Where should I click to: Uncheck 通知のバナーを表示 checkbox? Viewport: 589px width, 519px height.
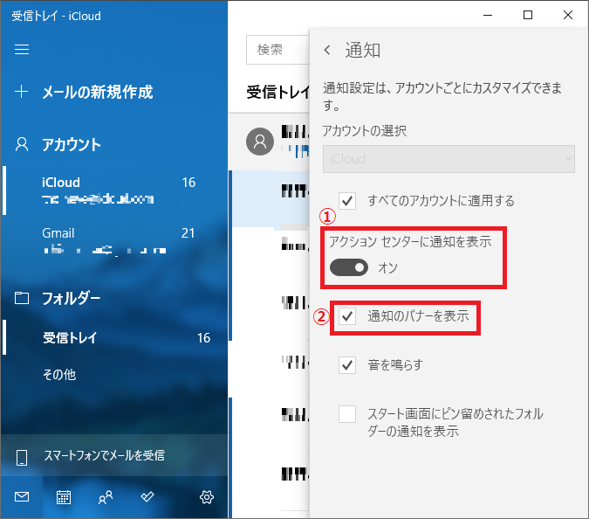(347, 316)
